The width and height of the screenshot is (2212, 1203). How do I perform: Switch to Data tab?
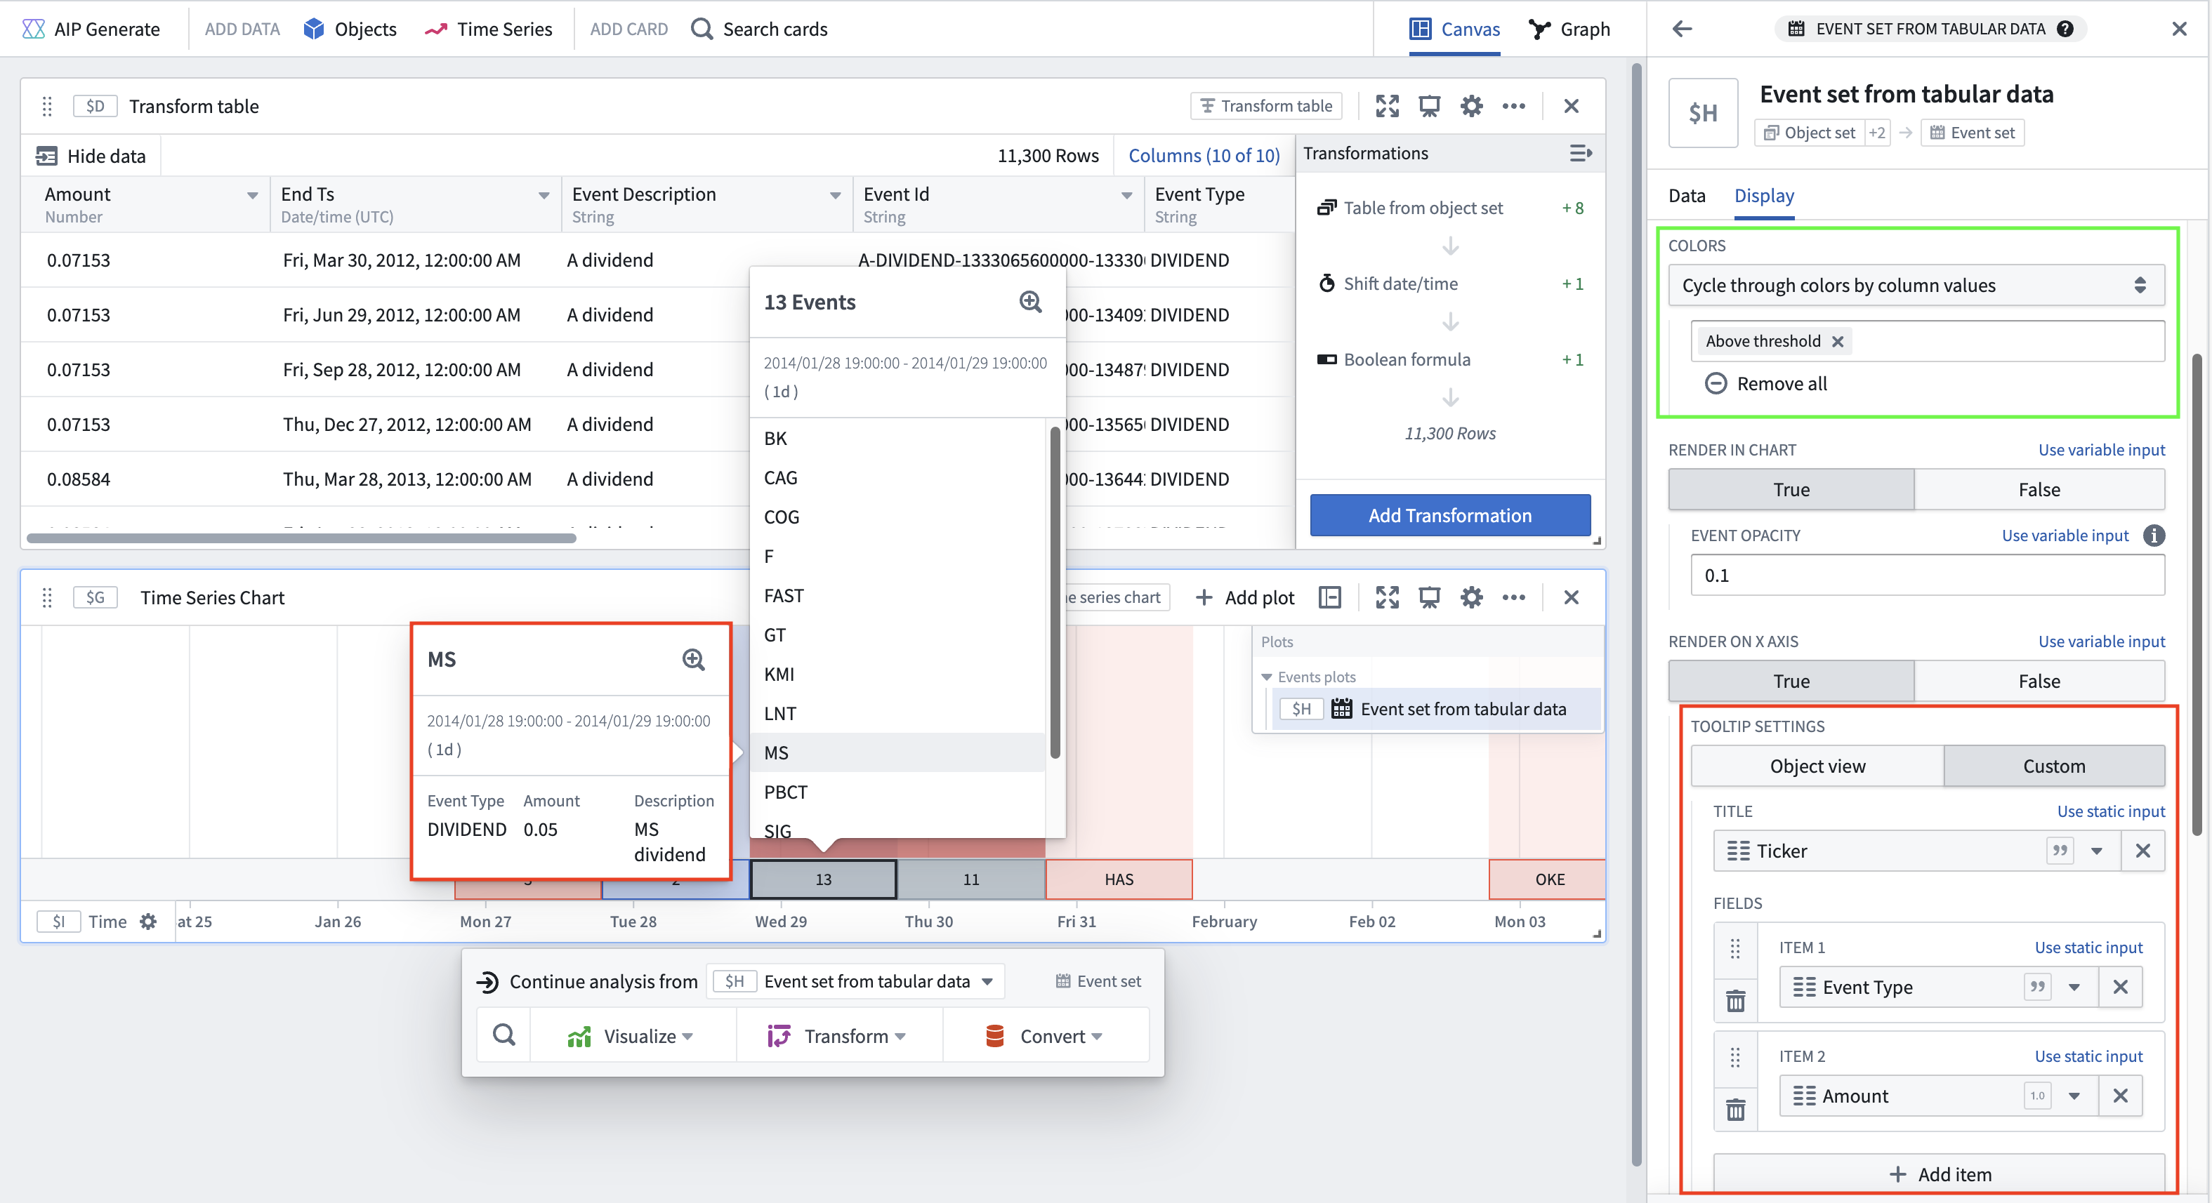(x=1687, y=196)
